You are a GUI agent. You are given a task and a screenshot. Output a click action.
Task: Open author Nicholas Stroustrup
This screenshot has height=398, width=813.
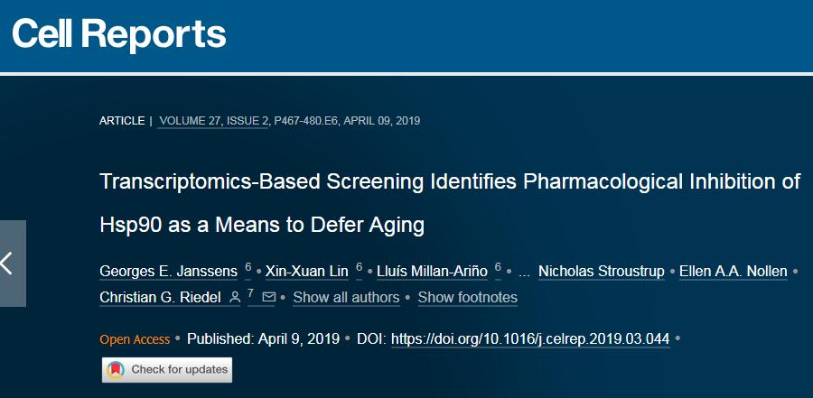pos(602,271)
